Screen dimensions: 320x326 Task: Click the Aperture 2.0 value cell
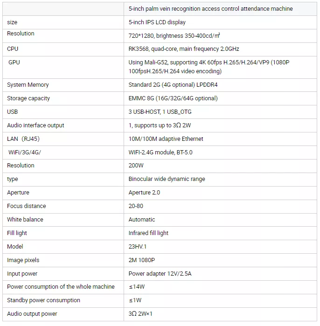(220, 193)
